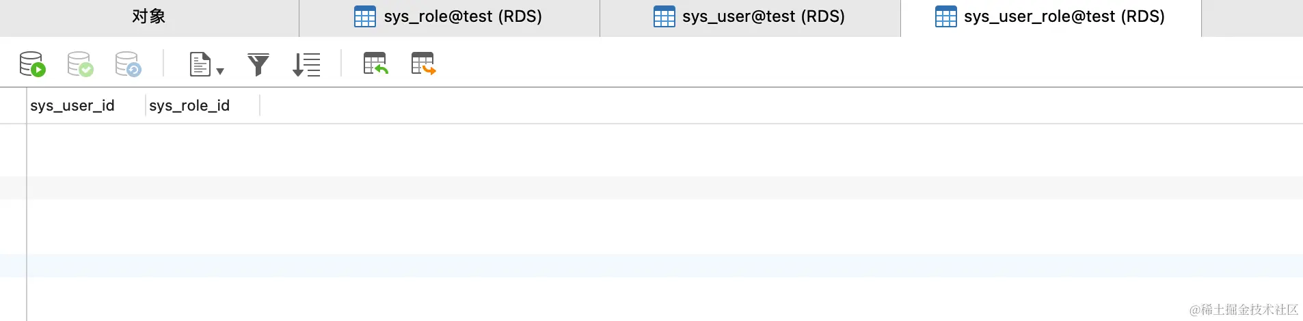Screen dimensions: 1303x321
Task: Click the text document view icon
Action: click(200, 64)
